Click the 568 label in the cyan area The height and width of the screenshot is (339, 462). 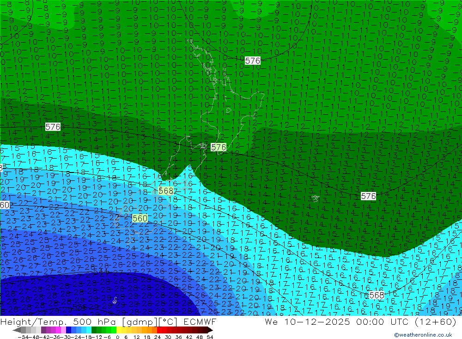(x=377, y=295)
